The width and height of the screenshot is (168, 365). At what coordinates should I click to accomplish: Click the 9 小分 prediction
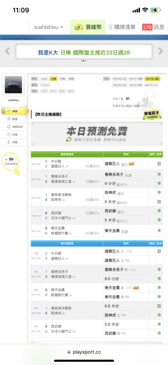point(116,184)
